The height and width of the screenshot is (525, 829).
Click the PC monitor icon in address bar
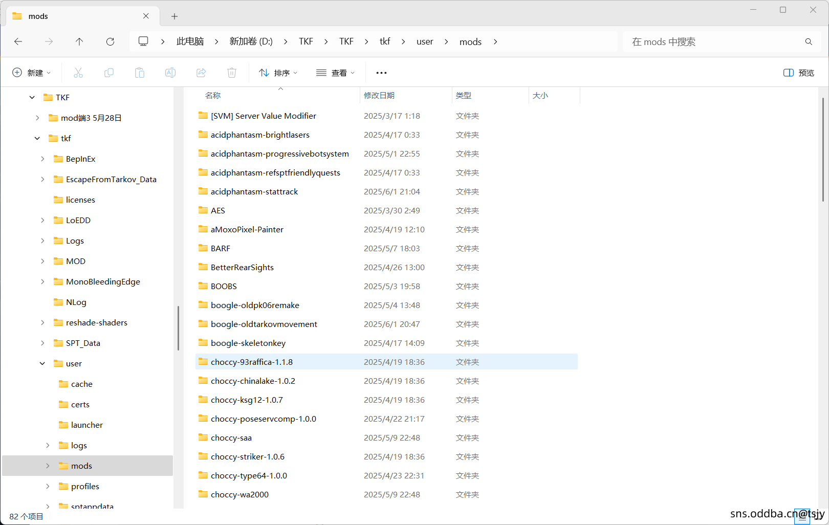[143, 41]
